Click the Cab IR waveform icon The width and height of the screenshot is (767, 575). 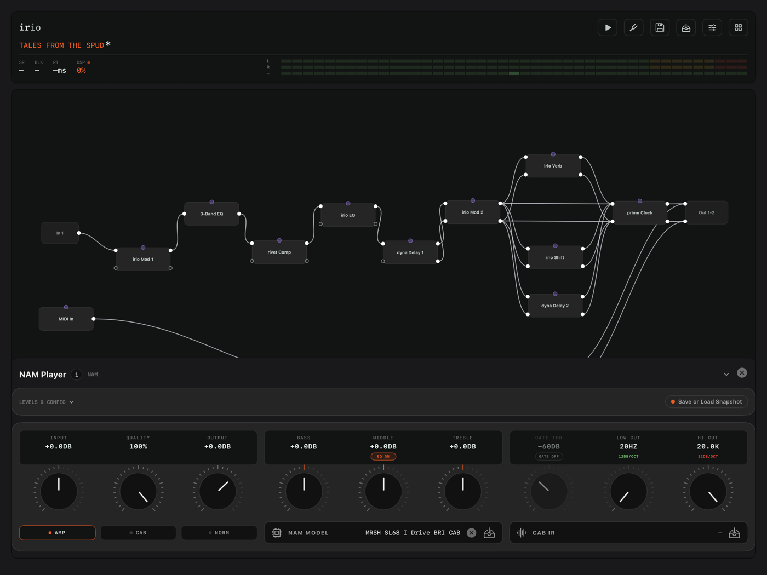click(x=522, y=533)
